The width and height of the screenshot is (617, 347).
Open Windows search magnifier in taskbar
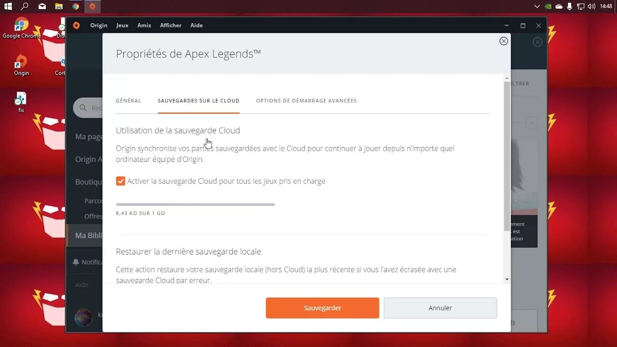tap(25, 6)
